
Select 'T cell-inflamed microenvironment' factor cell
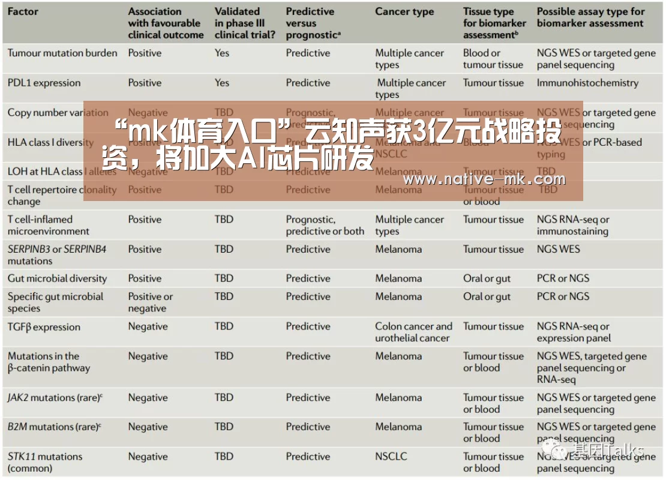pos(48,225)
